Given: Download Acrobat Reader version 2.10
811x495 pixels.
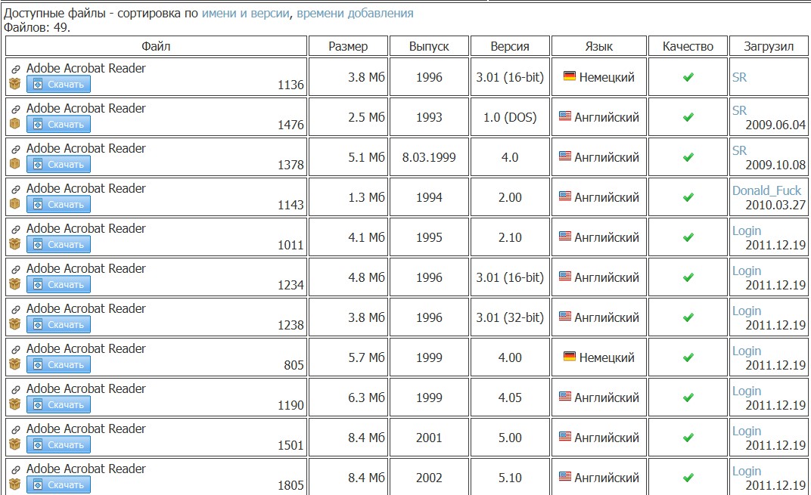Looking at the screenshot, I should (58, 244).
